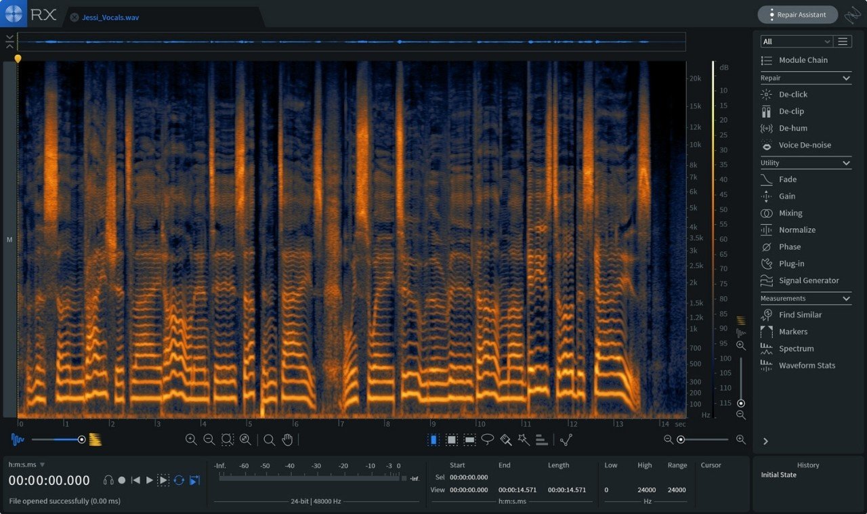Pick the Grab and Drag hand tool
The width and height of the screenshot is (867, 514).
coord(287,440)
